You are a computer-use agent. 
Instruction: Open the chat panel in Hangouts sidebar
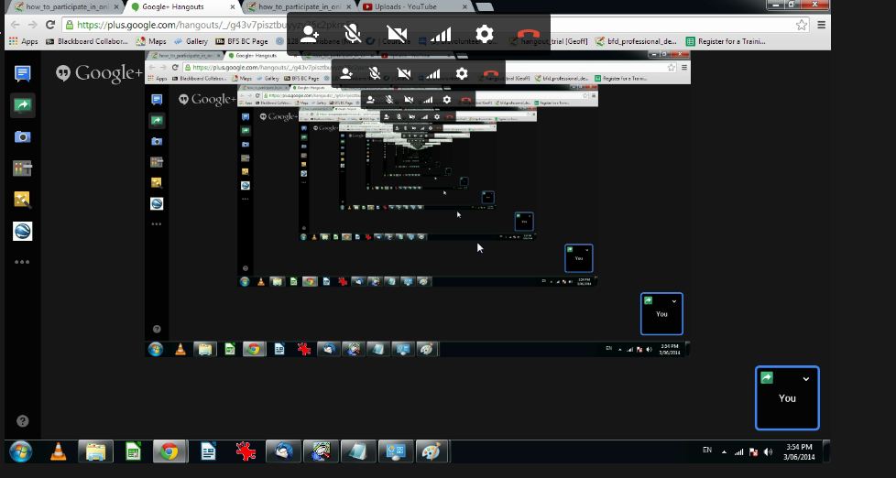click(22, 74)
